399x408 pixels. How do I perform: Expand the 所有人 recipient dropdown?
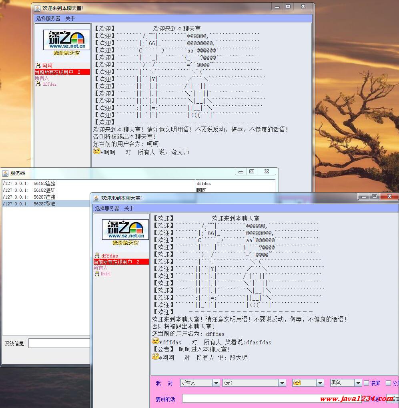point(216,383)
